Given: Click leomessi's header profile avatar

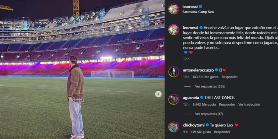Looking at the screenshot, I should pos(173,9).
